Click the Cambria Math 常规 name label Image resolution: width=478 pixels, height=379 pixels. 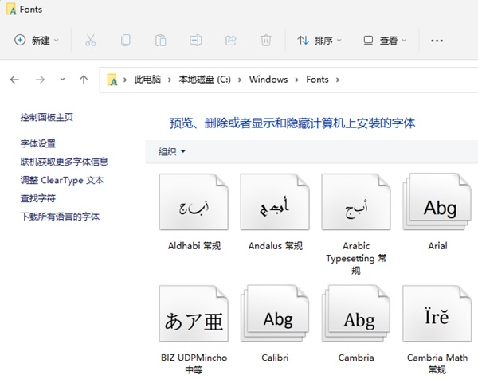click(437, 363)
